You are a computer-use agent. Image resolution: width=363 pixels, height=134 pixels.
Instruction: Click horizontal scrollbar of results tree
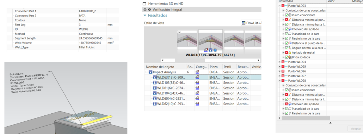306,118
